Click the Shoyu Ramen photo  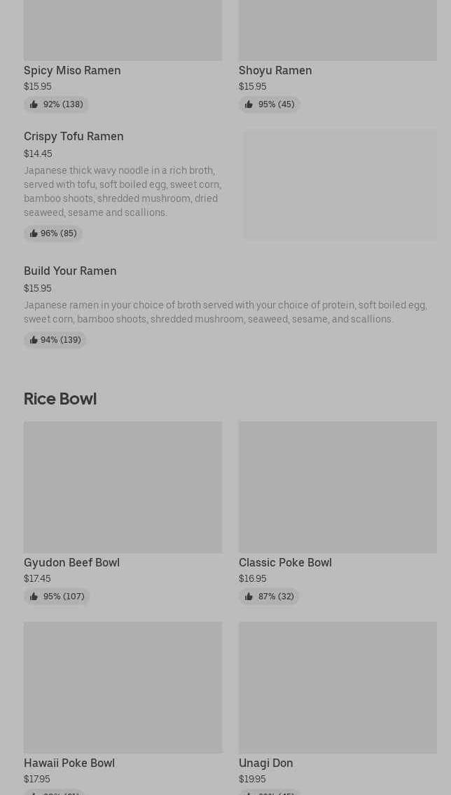point(338,30)
